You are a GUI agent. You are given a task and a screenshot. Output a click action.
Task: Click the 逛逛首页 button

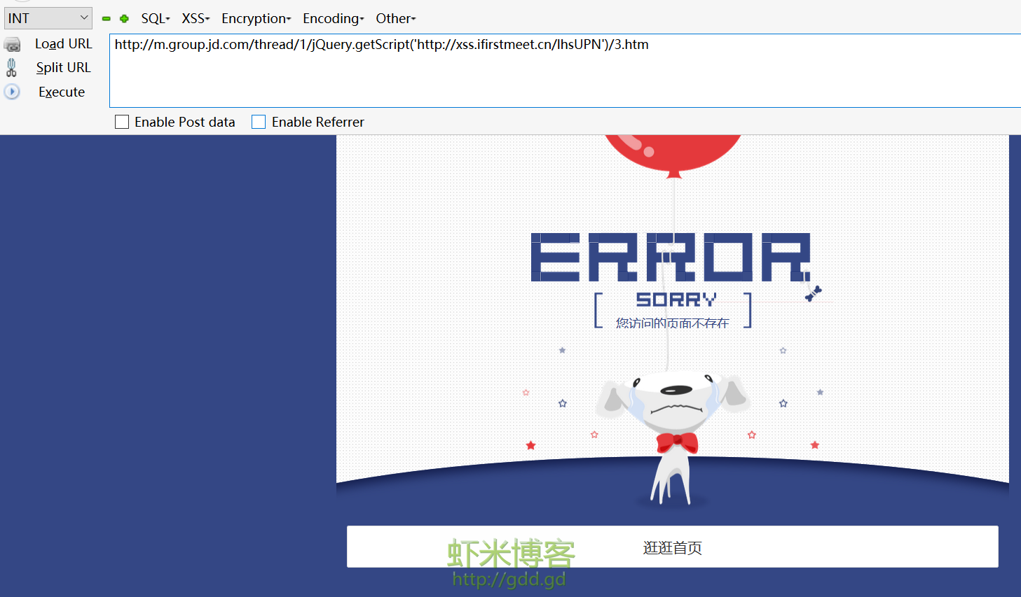[x=672, y=547]
